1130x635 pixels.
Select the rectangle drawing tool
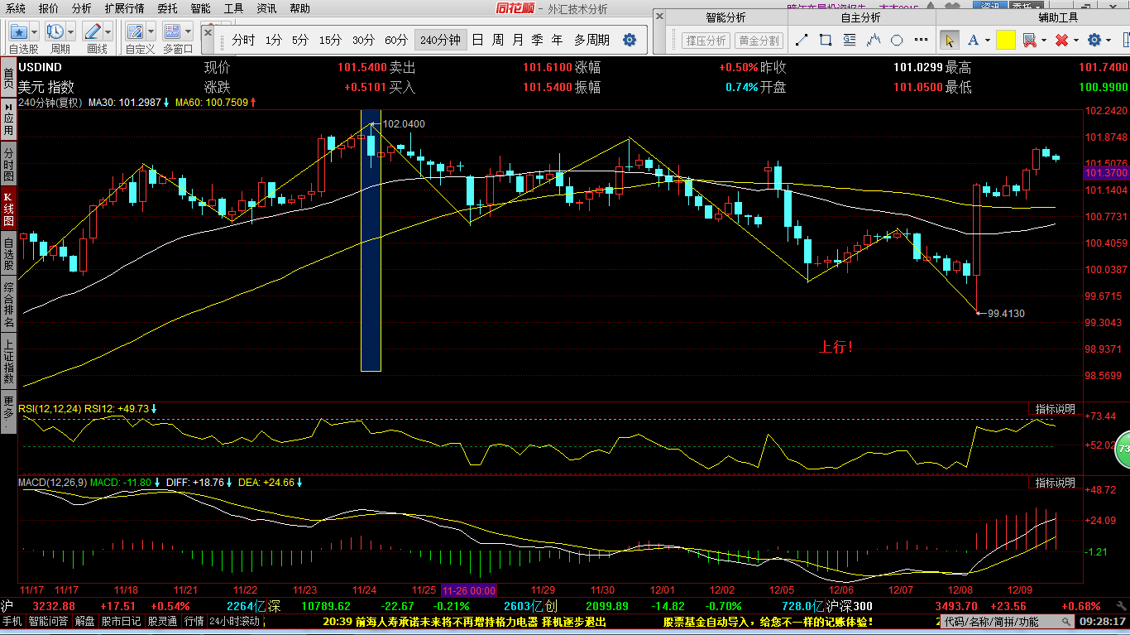click(826, 40)
